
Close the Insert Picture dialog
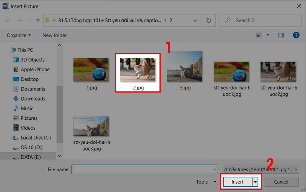(x=299, y=6)
